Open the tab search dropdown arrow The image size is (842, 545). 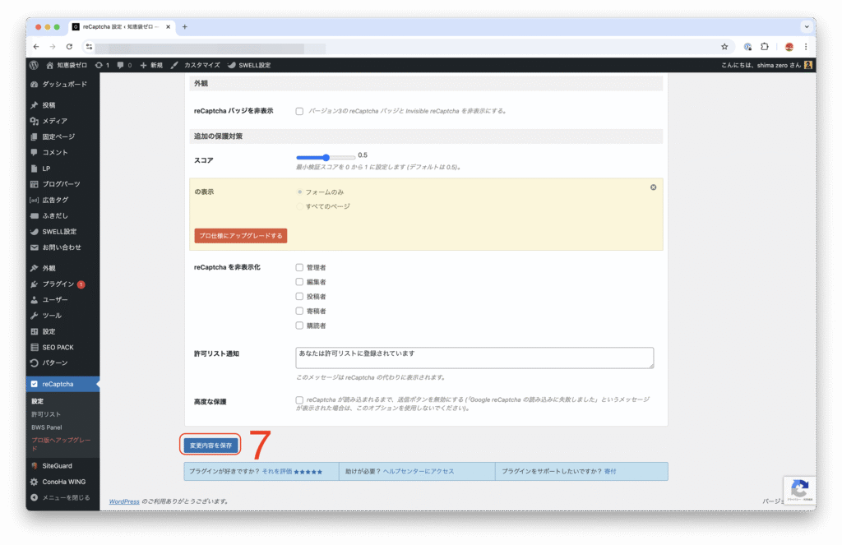click(x=806, y=27)
